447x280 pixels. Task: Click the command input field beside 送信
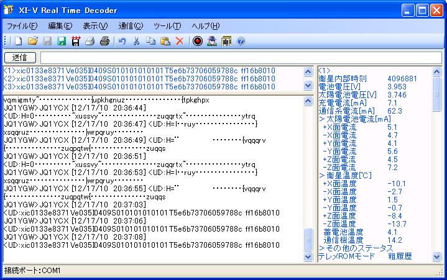click(x=241, y=58)
